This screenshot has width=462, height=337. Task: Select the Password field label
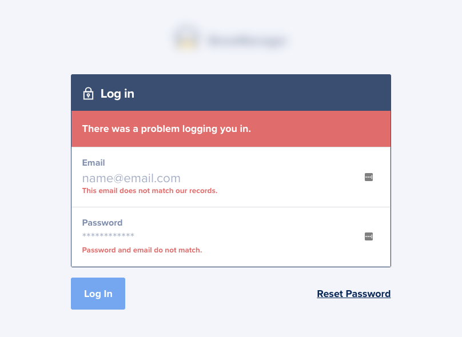click(102, 223)
